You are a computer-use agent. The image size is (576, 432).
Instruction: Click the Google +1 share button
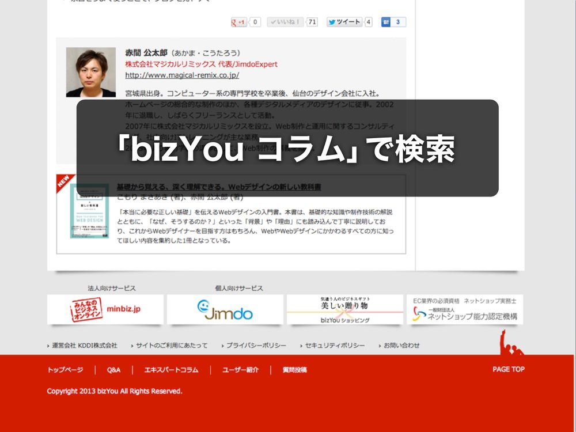239,22
